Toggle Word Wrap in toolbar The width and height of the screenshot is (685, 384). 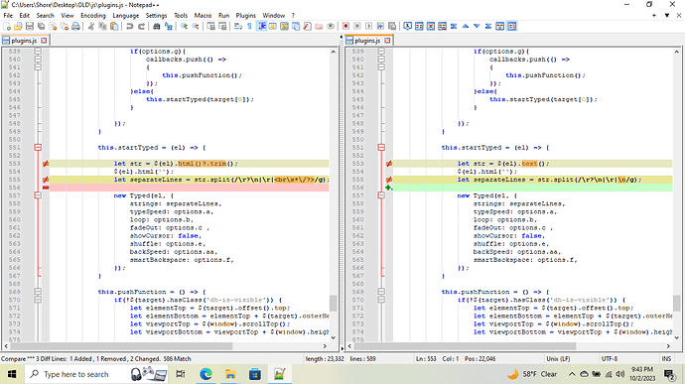click(237, 26)
